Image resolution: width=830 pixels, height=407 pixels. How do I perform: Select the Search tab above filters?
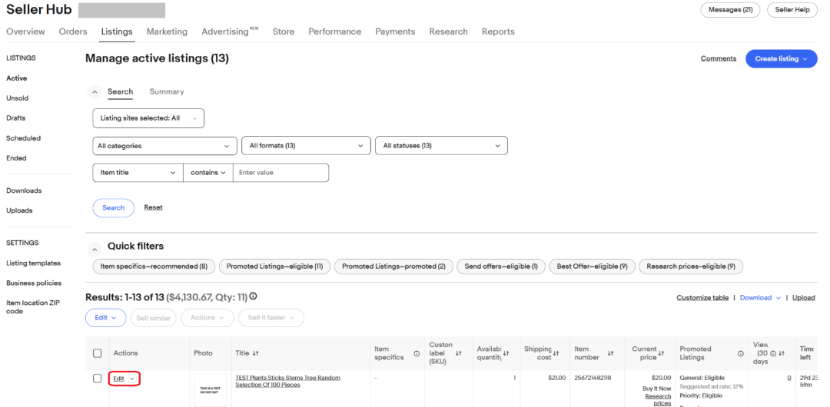coord(120,91)
